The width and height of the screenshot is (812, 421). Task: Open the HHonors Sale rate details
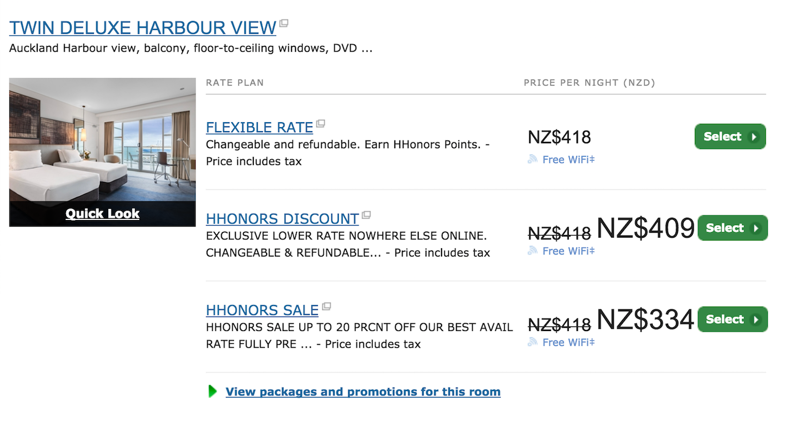tap(262, 310)
